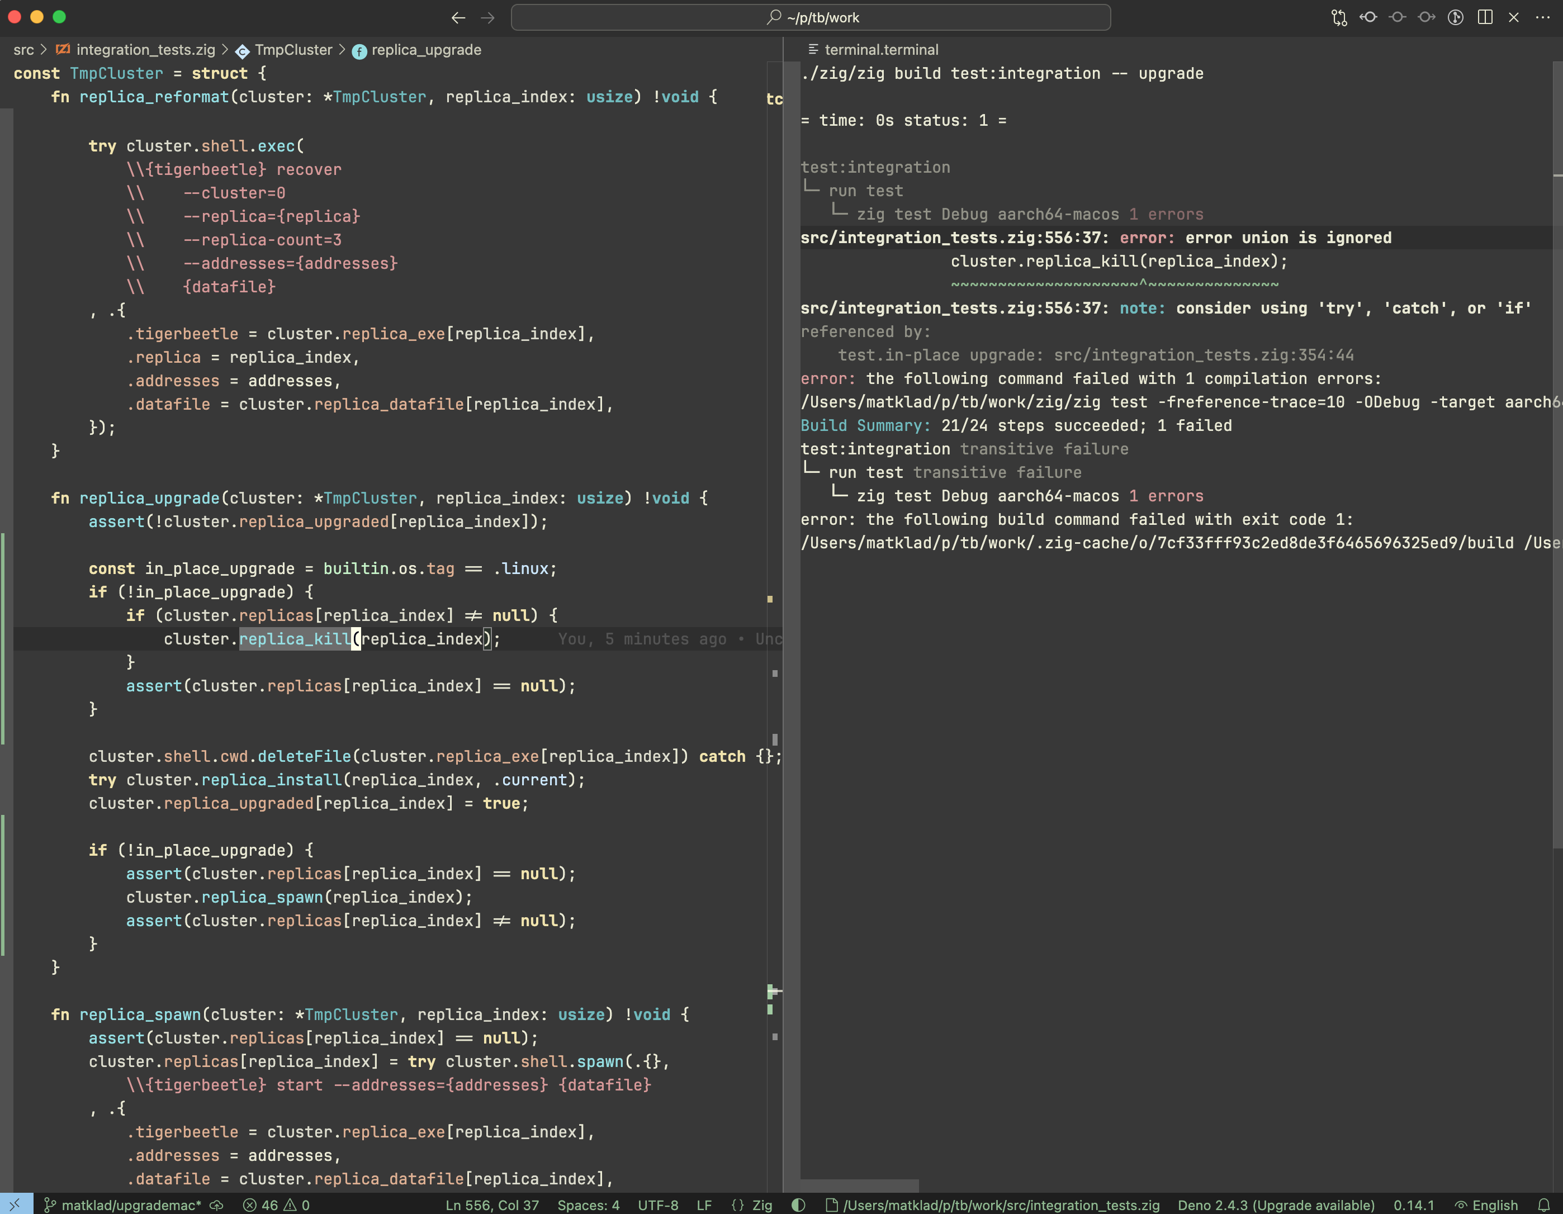Click TmpCluster in the breadcrumb

point(293,50)
